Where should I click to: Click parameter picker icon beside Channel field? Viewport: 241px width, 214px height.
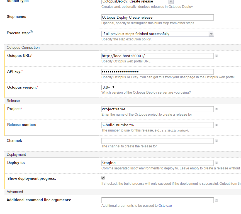[x=216, y=141]
